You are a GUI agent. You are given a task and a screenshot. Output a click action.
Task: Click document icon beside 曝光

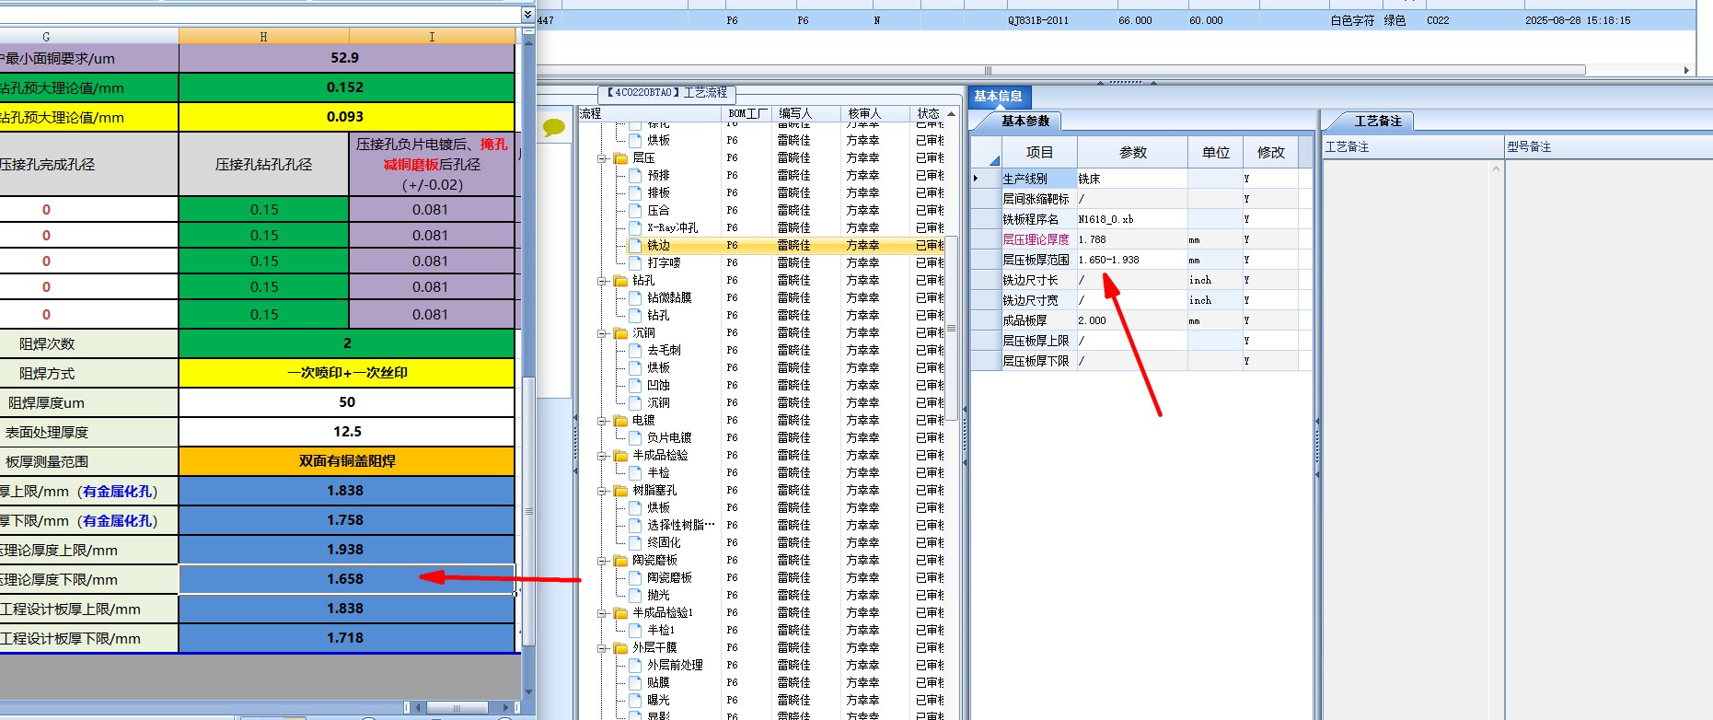635,700
